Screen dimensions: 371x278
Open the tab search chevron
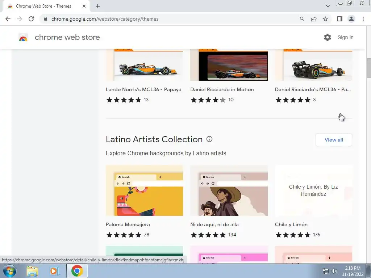point(328,6)
